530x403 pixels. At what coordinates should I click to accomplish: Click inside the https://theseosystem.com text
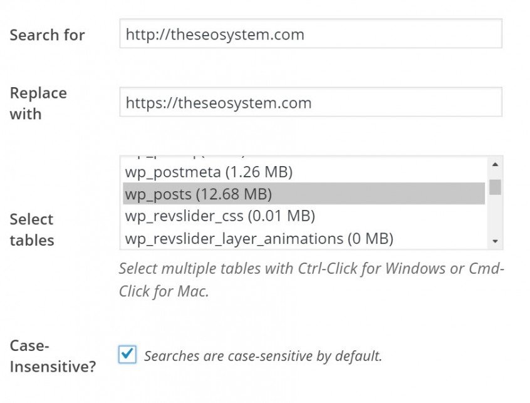217,102
